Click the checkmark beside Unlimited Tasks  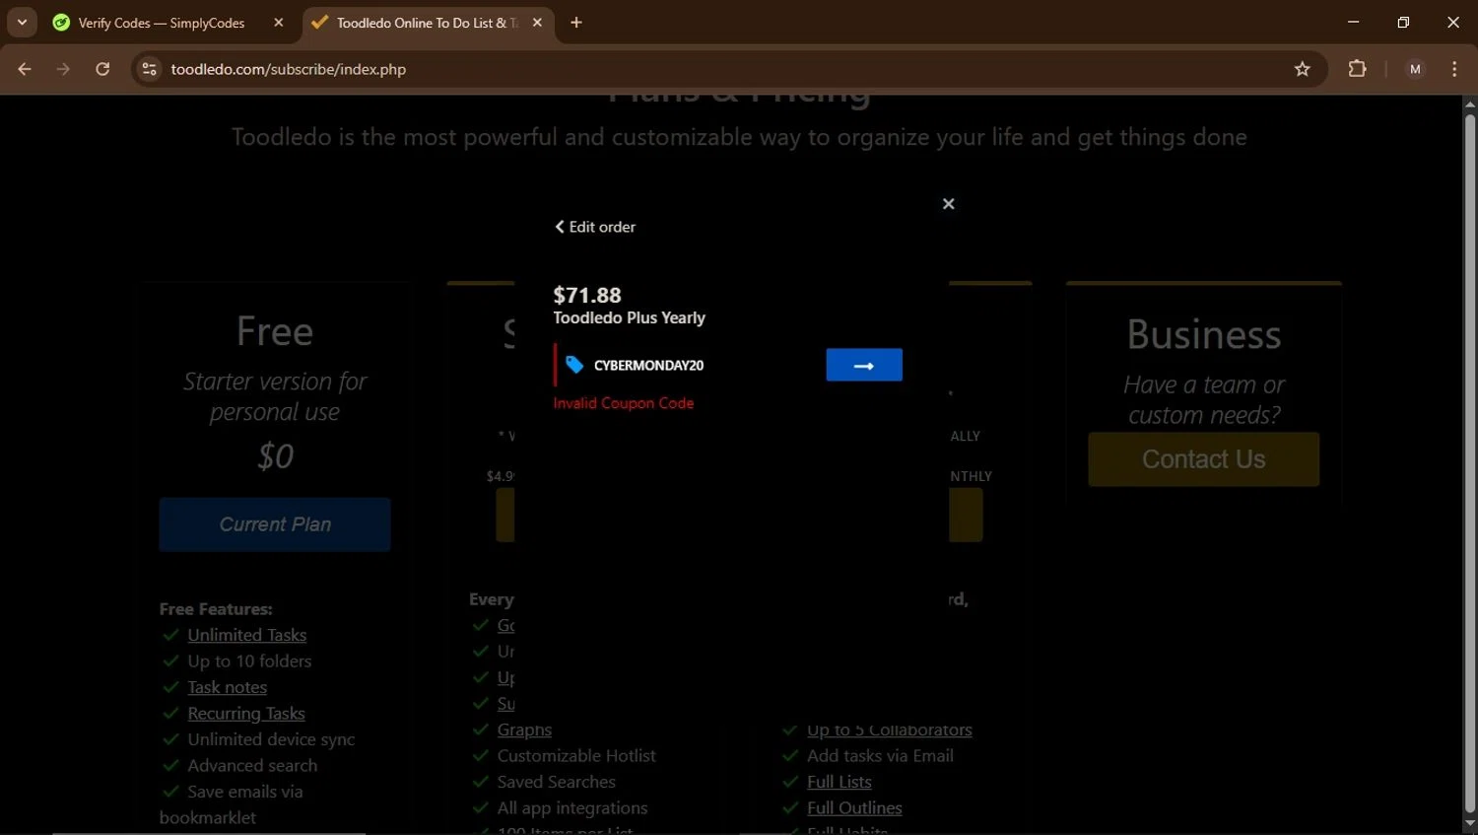tap(171, 635)
